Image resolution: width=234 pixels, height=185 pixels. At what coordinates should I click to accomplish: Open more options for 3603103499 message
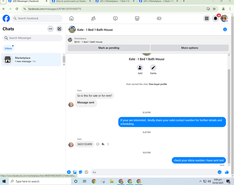tap(108, 144)
